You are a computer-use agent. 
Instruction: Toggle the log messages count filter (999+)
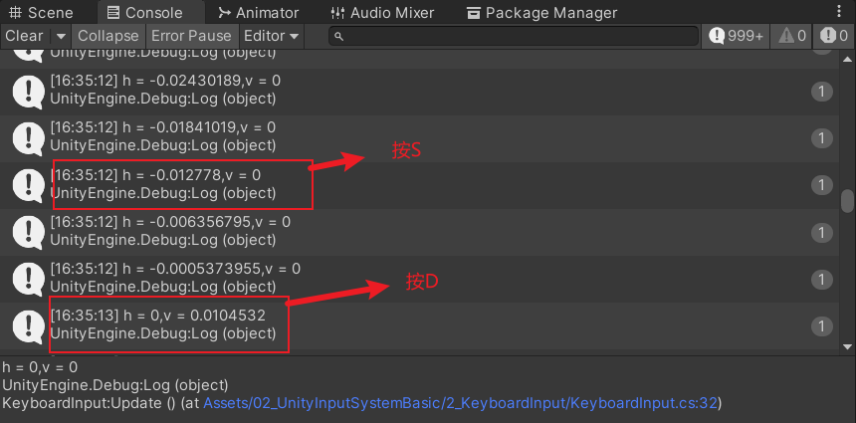[737, 36]
